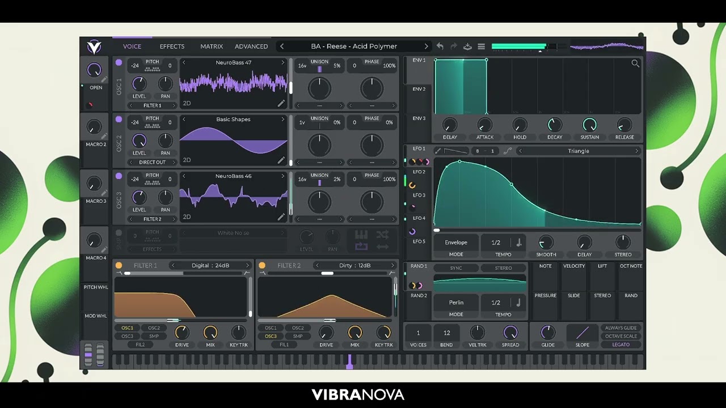The width and height of the screenshot is (726, 408).
Task: Click the OSC 1 2D dimension label
Action: (x=187, y=104)
